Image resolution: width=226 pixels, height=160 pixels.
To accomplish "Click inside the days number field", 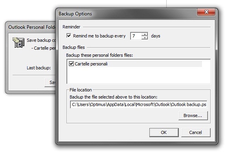I will [136, 36].
